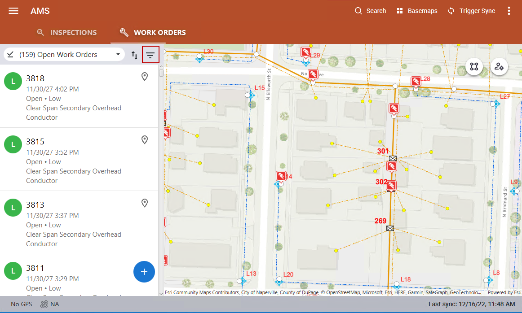Viewport: 522px width, 313px height.
Task: Click the Search button in header
Action: (370, 11)
